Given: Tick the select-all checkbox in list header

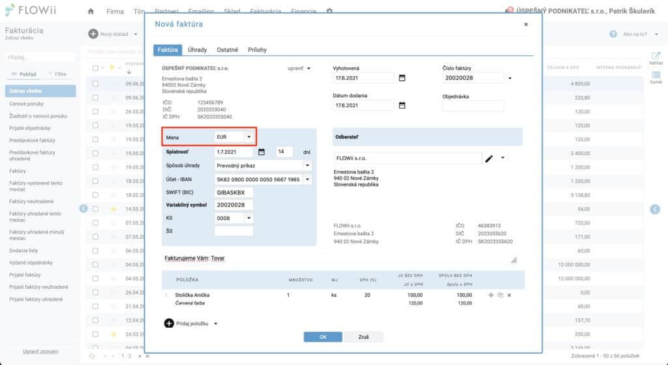Looking at the screenshot, I should 95,68.
